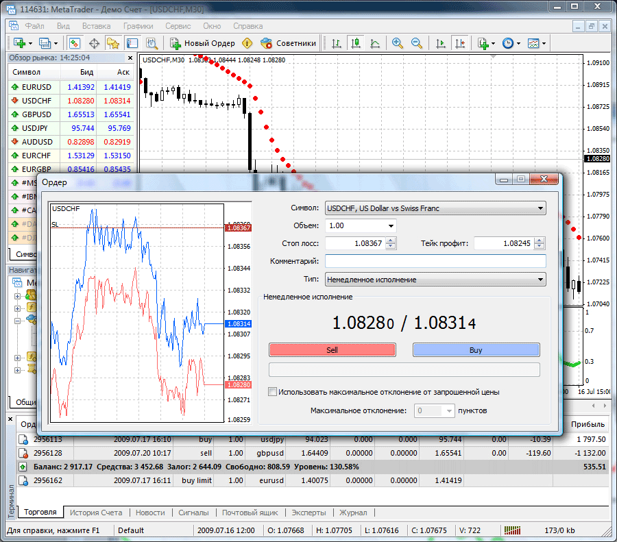Zoom in on the chart
This screenshot has width=617, height=542.
(x=398, y=43)
